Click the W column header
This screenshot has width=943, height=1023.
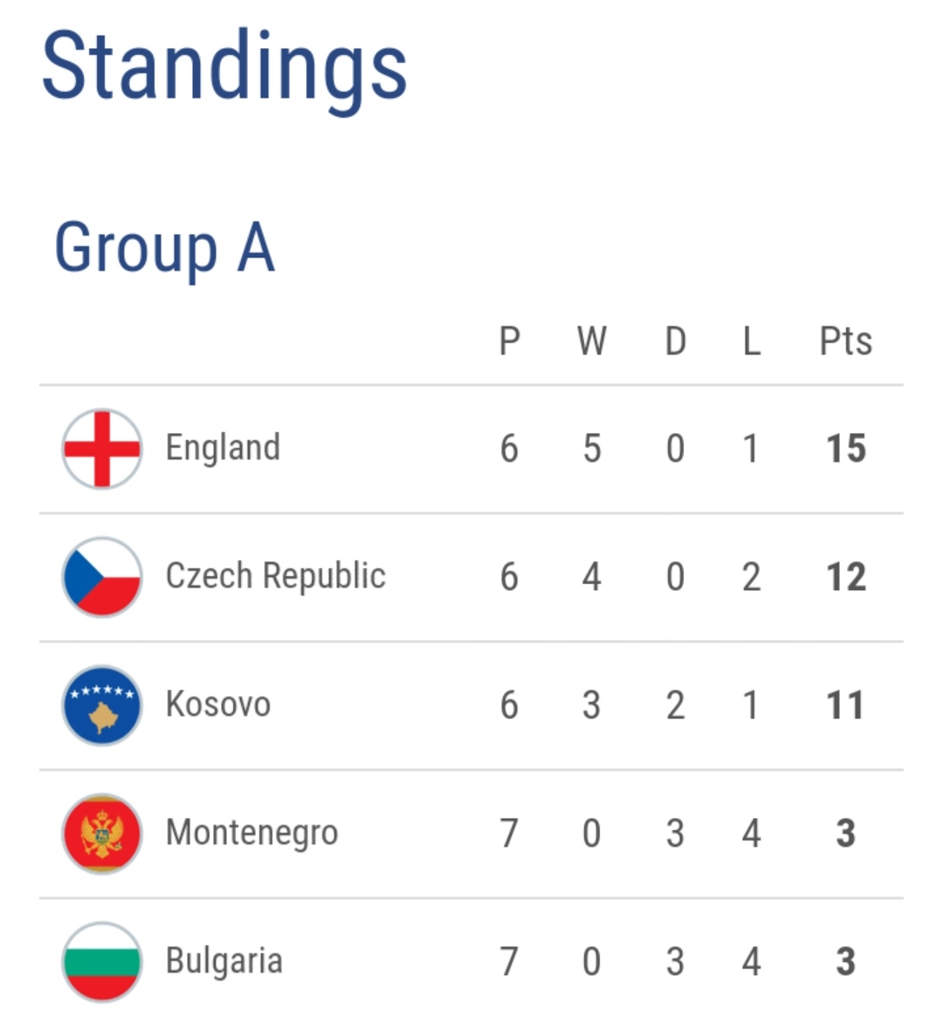tap(591, 341)
